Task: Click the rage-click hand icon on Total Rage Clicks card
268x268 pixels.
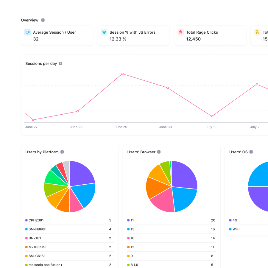Action: (x=180, y=32)
